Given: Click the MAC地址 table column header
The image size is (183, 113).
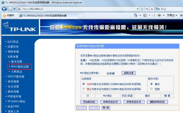Looking at the screenshot, I should (x=108, y=96).
